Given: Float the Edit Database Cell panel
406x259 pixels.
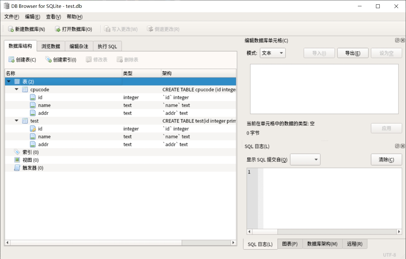Looking at the screenshot, I should [397, 40].
